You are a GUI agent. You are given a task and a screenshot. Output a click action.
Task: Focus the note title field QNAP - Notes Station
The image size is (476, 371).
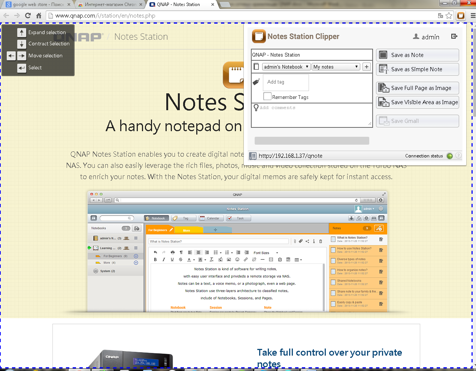[312, 55]
